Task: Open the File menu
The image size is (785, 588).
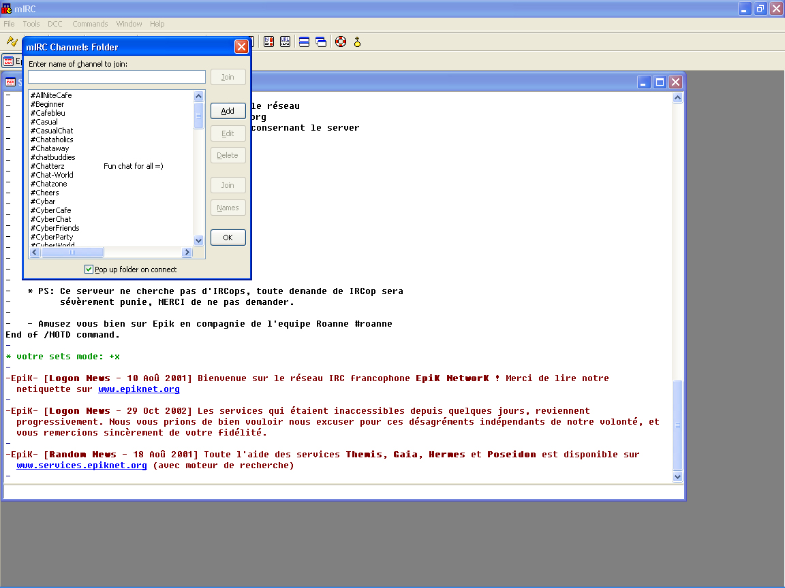Action: [9, 24]
